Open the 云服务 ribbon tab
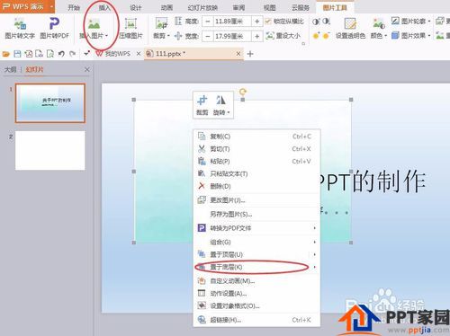The image size is (450, 336). (x=301, y=7)
